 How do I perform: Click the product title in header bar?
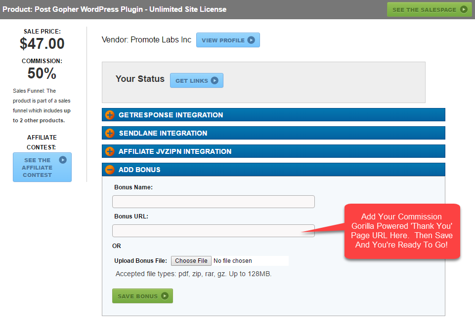(115, 9)
